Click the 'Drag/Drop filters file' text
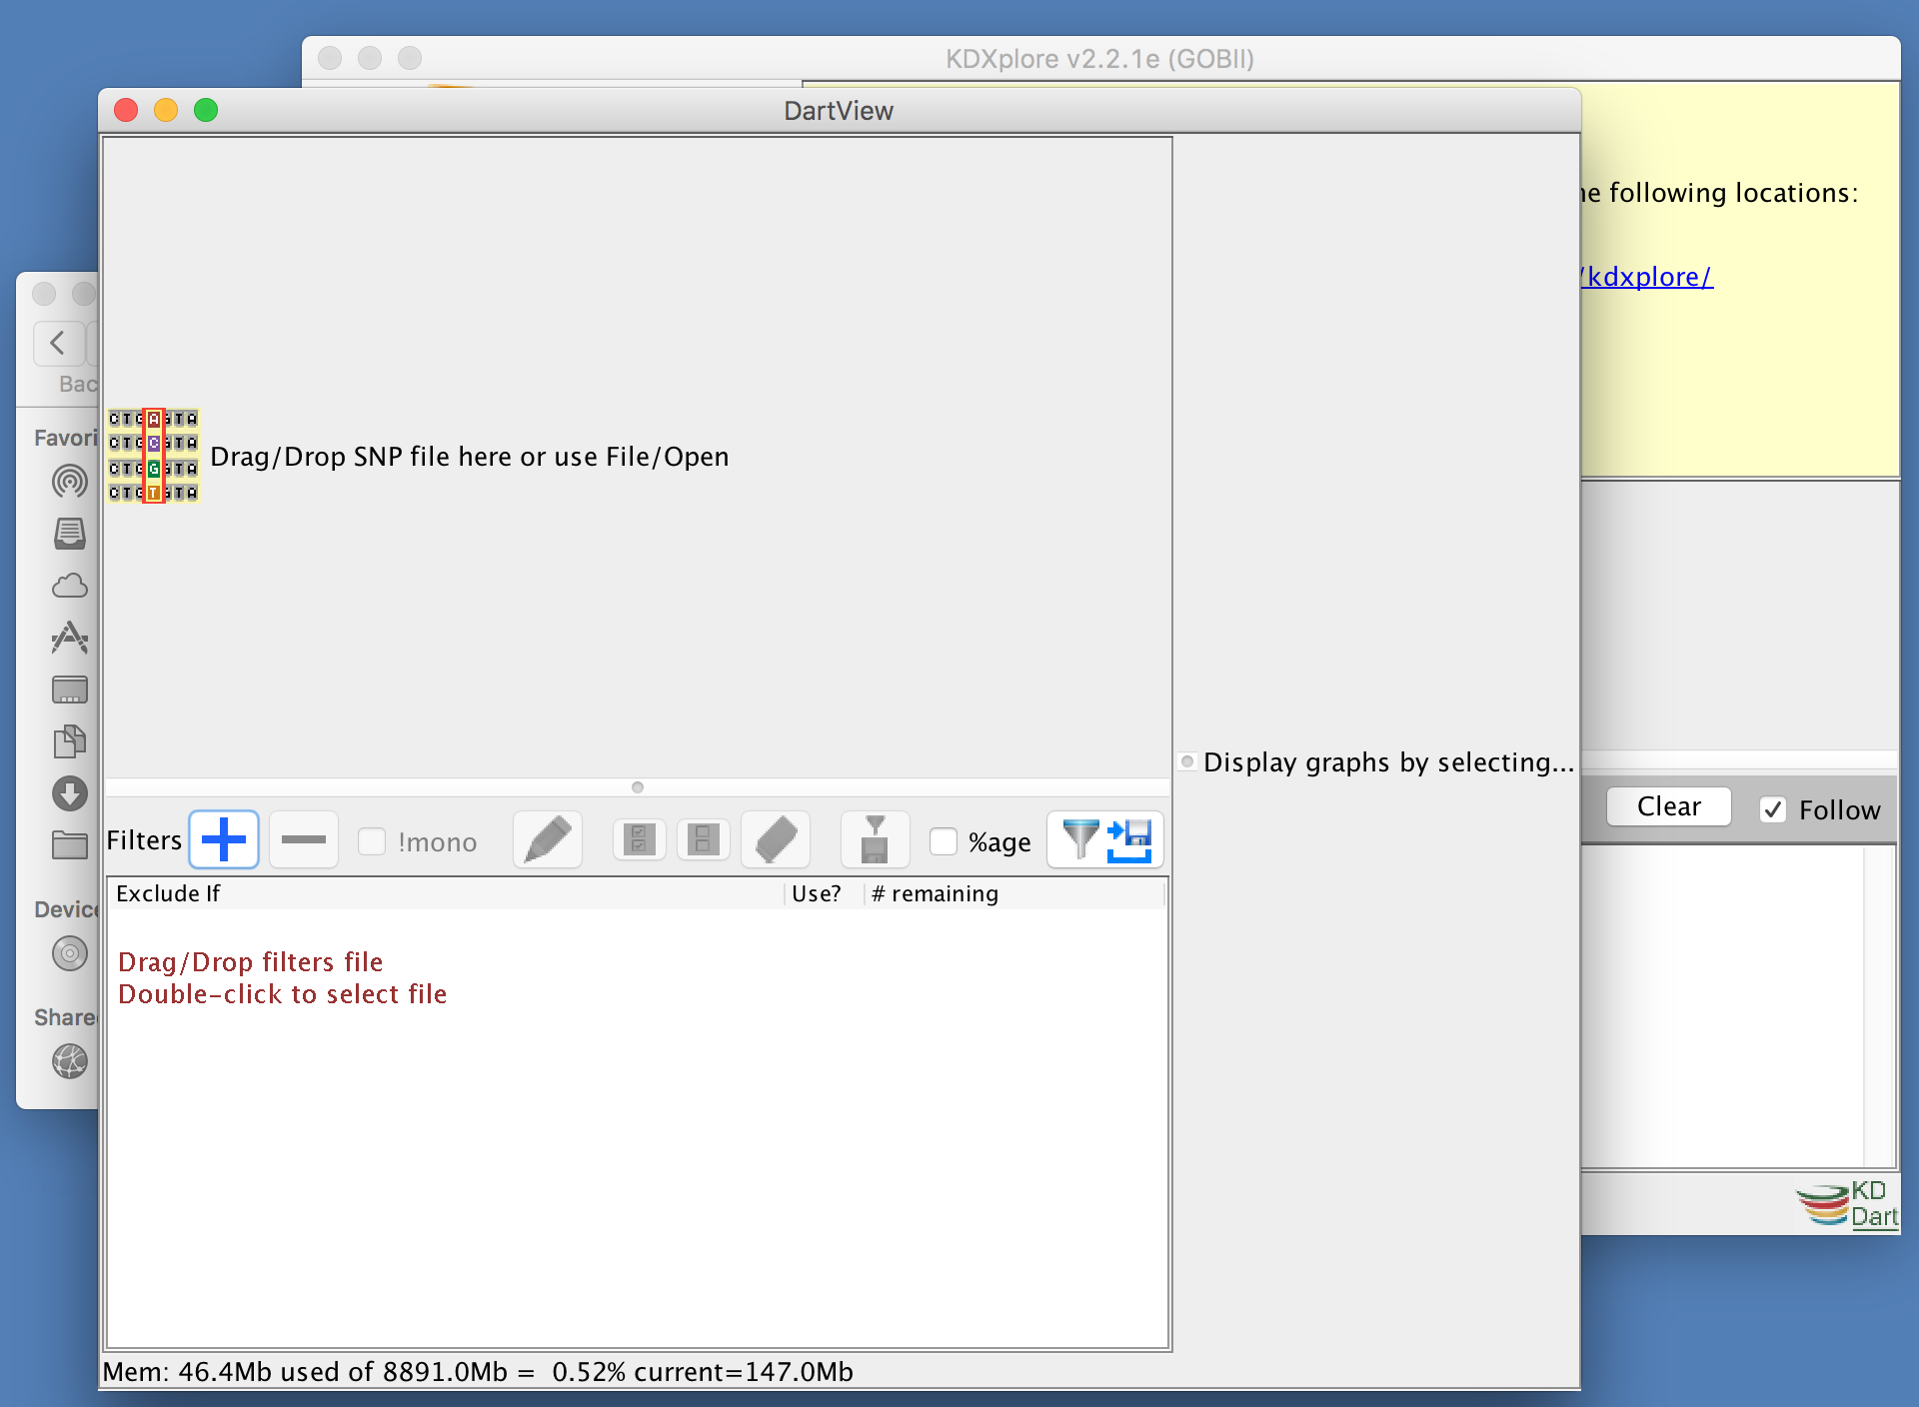 click(x=250, y=962)
